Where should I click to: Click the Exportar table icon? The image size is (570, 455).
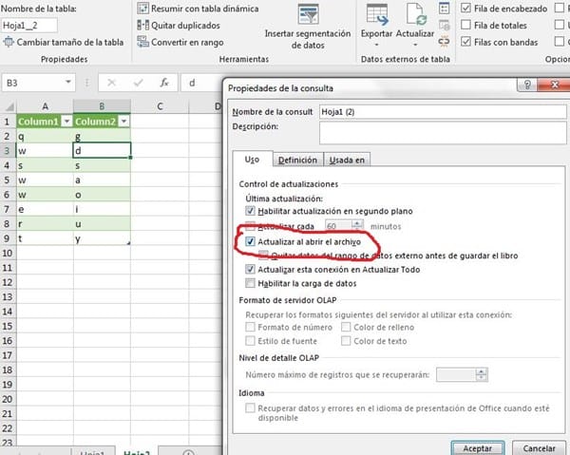point(377,14)
